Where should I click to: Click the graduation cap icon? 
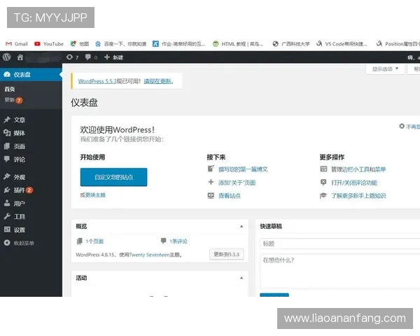click(323, 195)
